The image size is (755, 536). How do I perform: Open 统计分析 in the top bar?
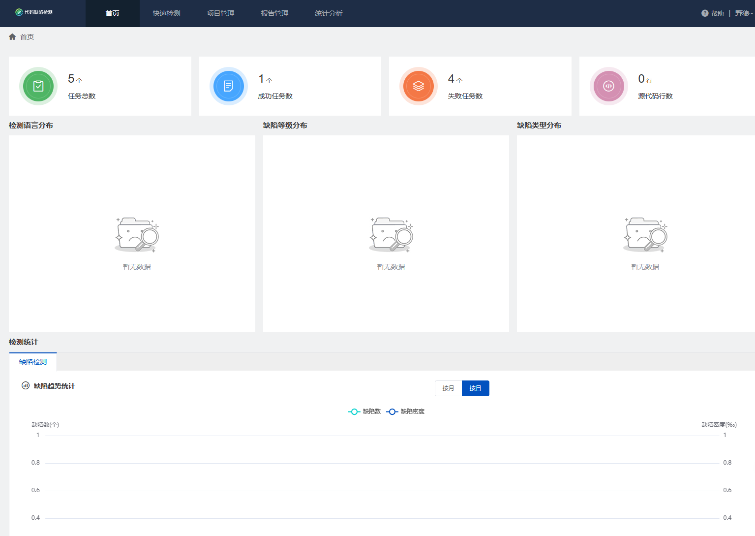coord(329,13)
